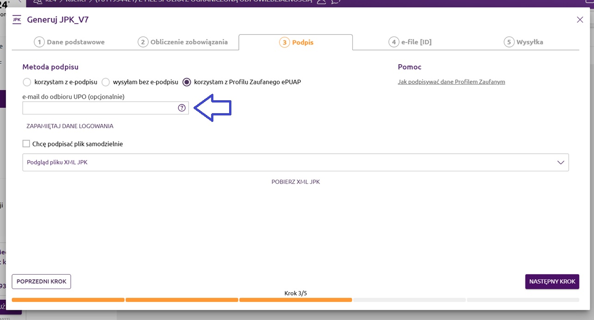The height and width of the screenshot is (320, 594).
Task: Expand the 'Podgląd pliku XML JPK' panel
Action: 561,163
